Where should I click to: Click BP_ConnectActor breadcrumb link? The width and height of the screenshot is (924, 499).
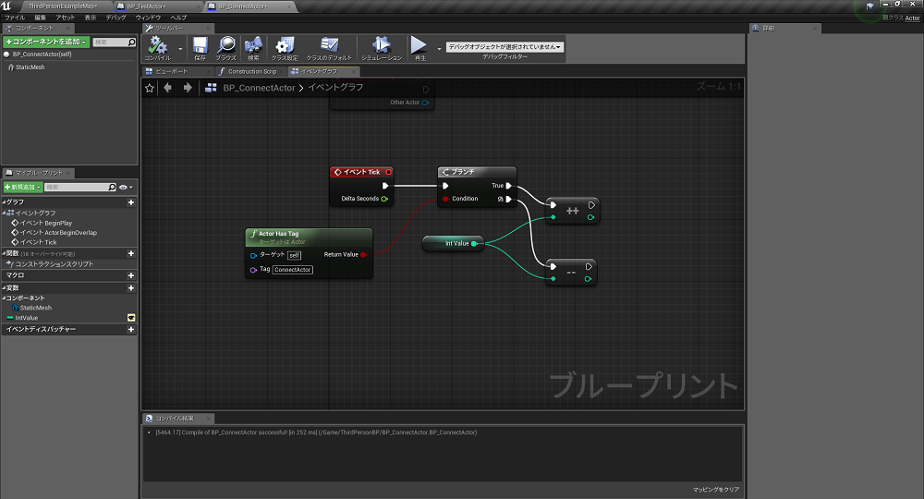[x=259, y=88]
